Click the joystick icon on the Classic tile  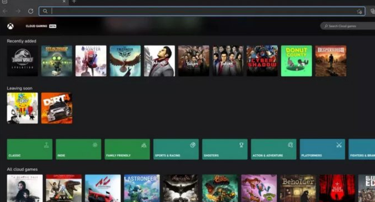tap(47, 145)
